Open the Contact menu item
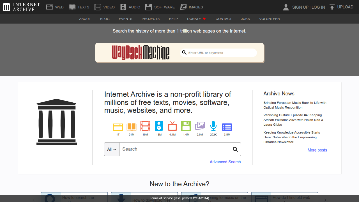 point(224,19)
